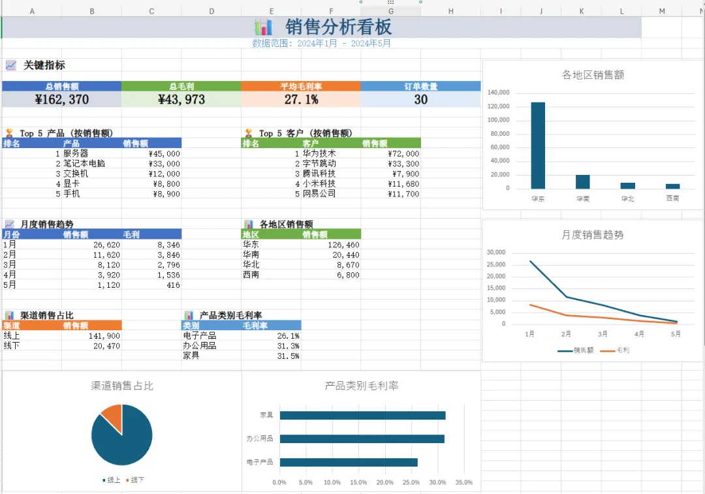Select column A header

point(32,11)
